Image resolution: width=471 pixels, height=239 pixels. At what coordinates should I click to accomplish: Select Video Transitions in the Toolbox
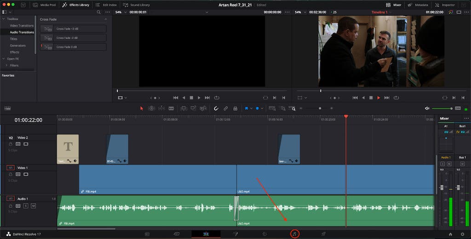(22, 25)
